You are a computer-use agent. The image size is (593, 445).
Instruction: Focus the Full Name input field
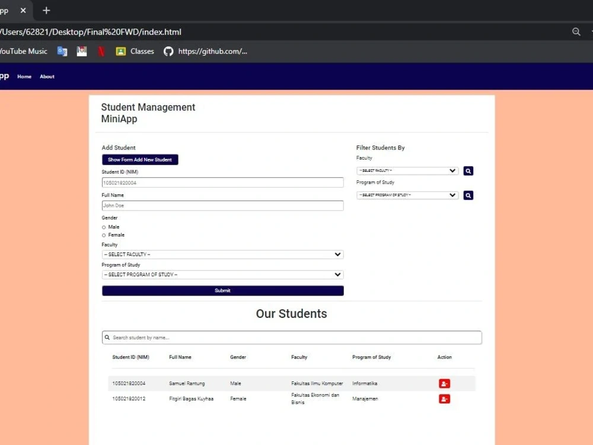[223, 206]
